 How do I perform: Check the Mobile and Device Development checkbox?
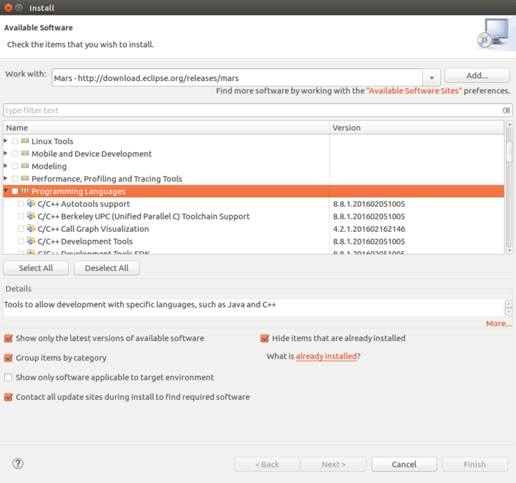click(x=15, y=154)
